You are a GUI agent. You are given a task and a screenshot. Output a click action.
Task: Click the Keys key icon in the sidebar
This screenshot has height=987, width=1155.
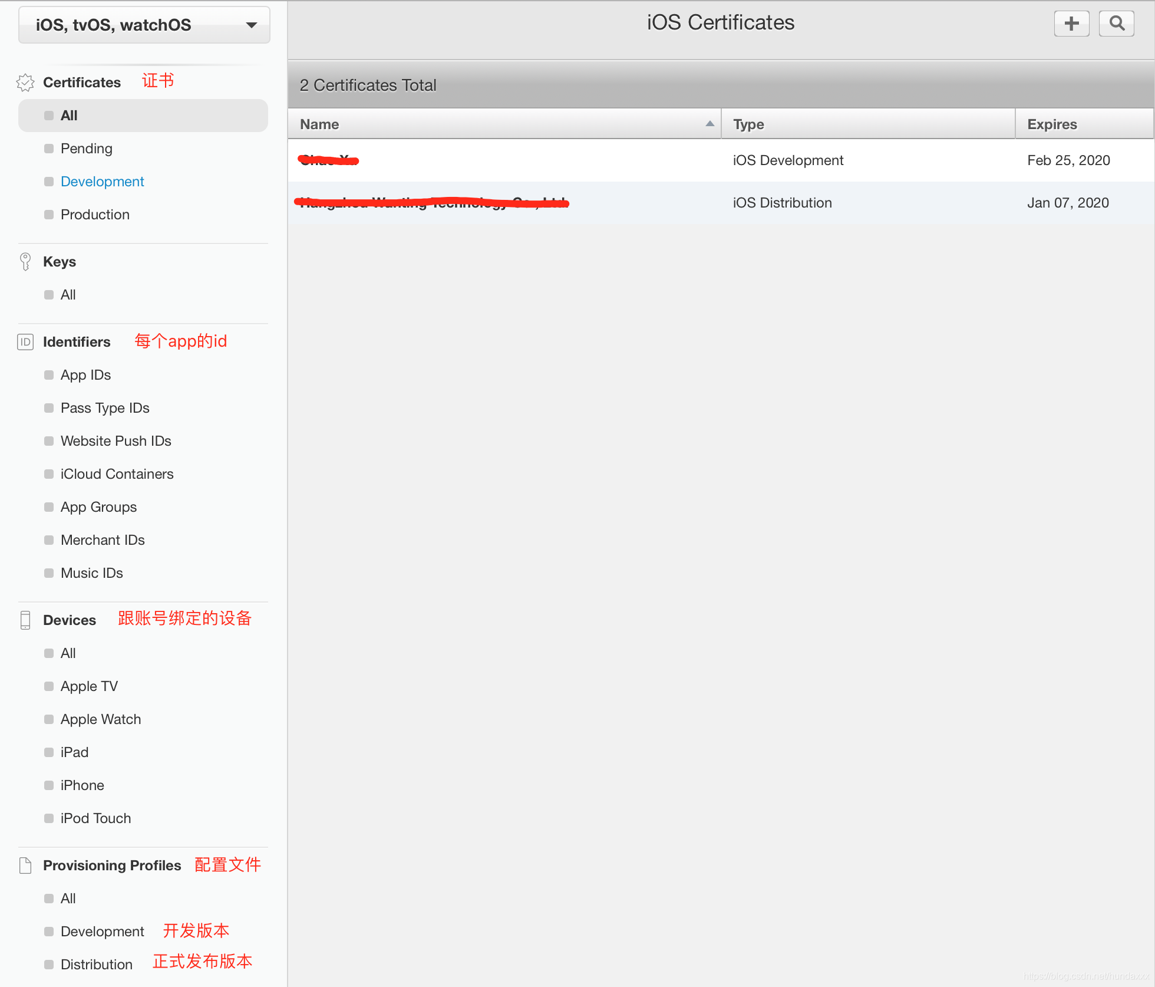(25, 261)
